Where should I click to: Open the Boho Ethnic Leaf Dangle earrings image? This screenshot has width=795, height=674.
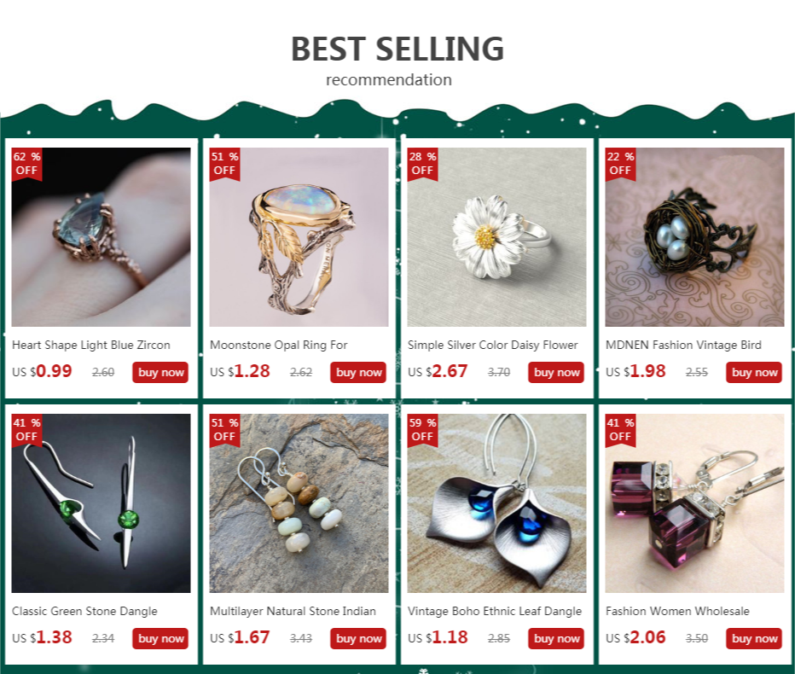pyautogui.click(x=496, y=503)
